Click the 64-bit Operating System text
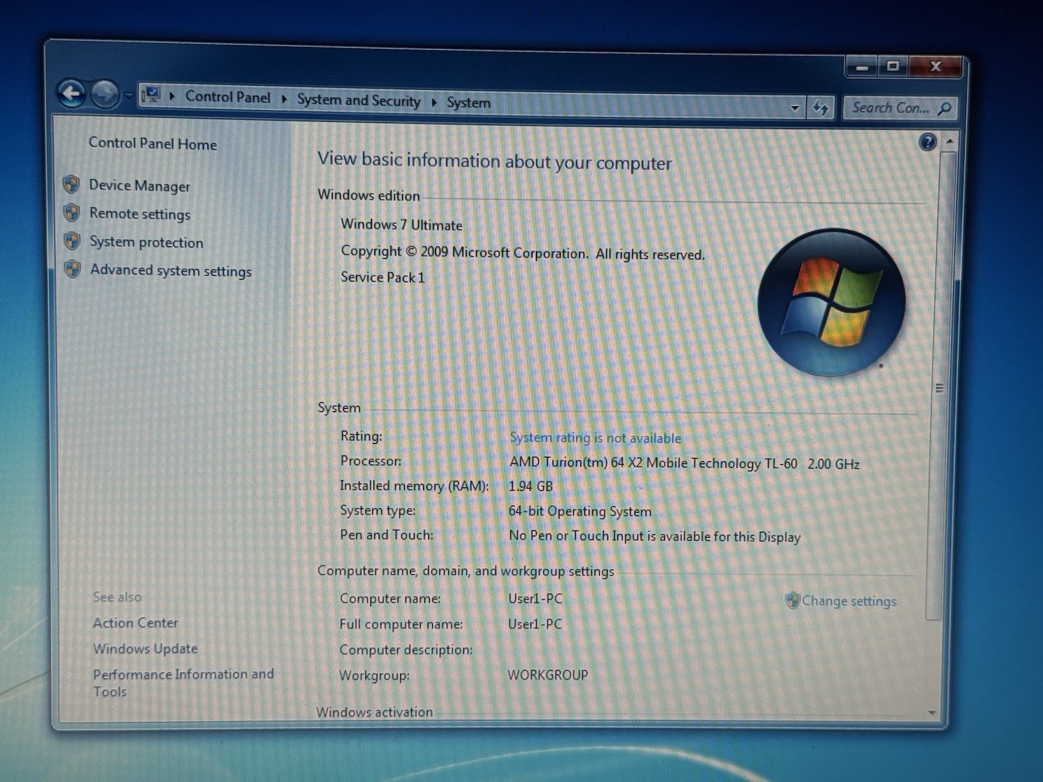Screen dimensions: 1043x782 tap(580, 512)
